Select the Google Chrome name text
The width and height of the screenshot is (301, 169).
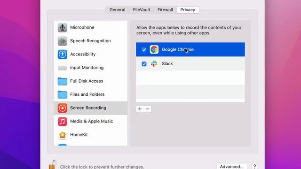click(178, 49)
